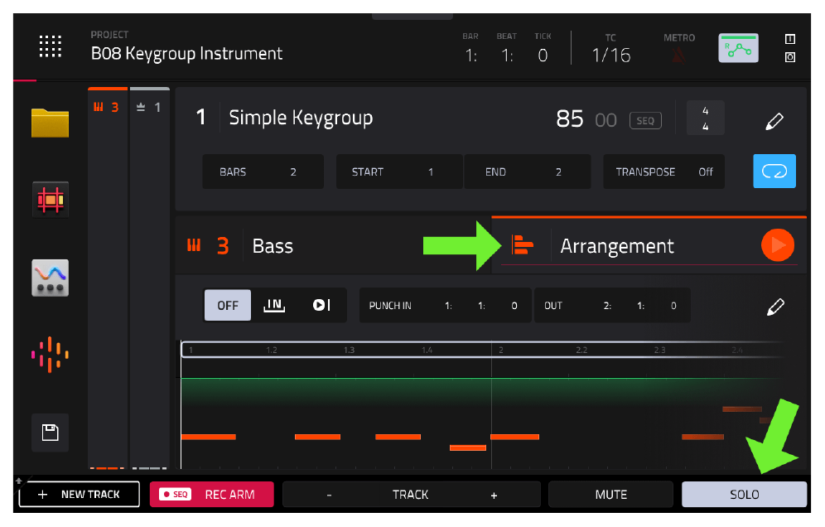Image resolution: width=825 pixels, height=527 pixels.
Task: Click the START 1 field
Action: pos(399,172)
